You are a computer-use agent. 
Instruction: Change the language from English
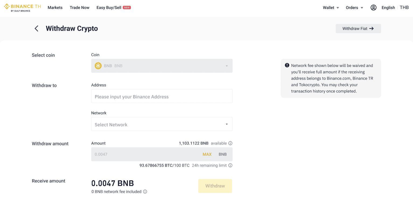(x=388, y=8)
